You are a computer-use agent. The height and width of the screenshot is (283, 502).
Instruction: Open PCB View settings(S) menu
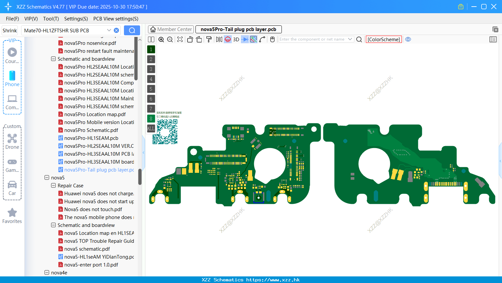116,19
